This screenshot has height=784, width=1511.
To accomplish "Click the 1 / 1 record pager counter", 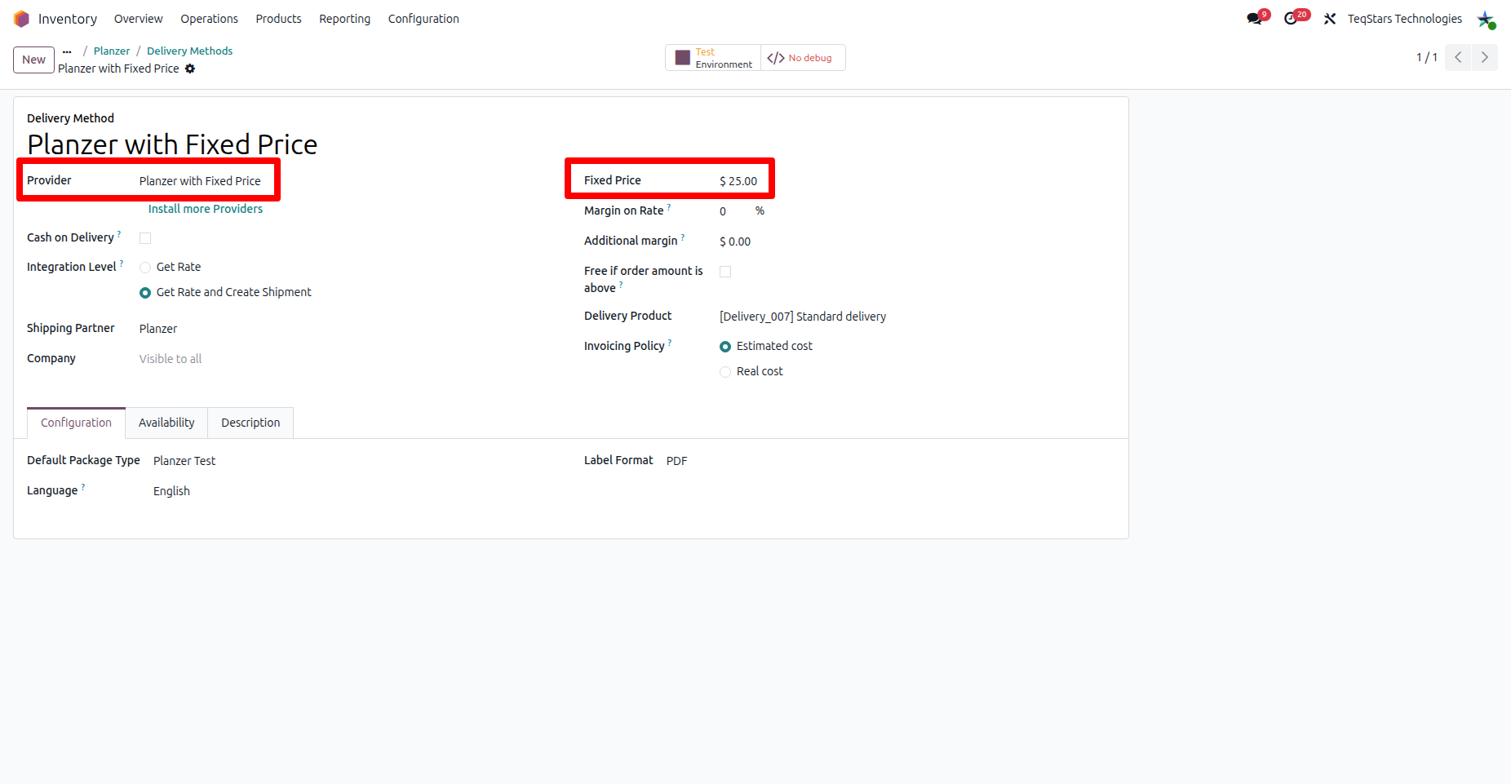I will point(1426,57).
